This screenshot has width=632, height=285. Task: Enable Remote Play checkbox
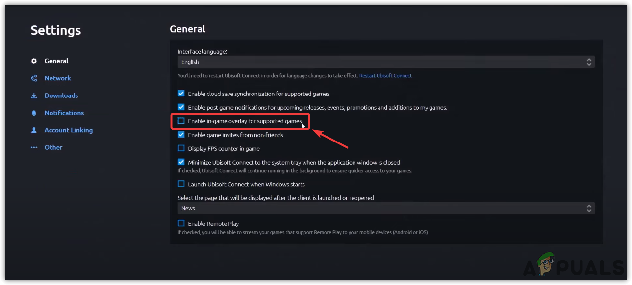tap(181, 224)
